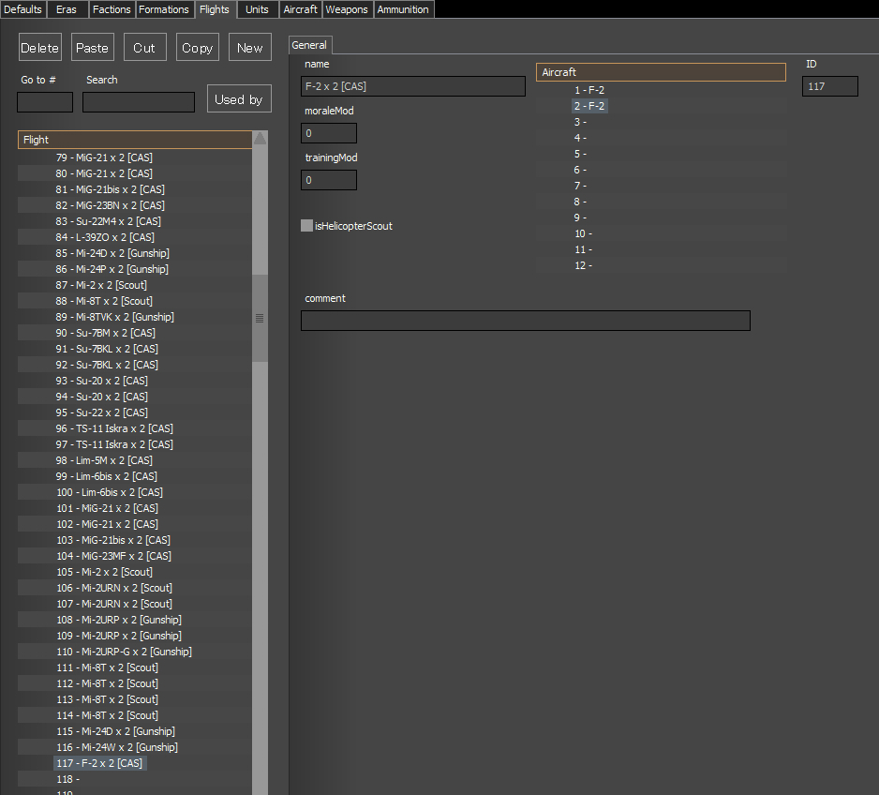This screenshot has height=795, width=879.
Task: Click the Copy button
Action: pyautogui.click(x=198, y=48)
